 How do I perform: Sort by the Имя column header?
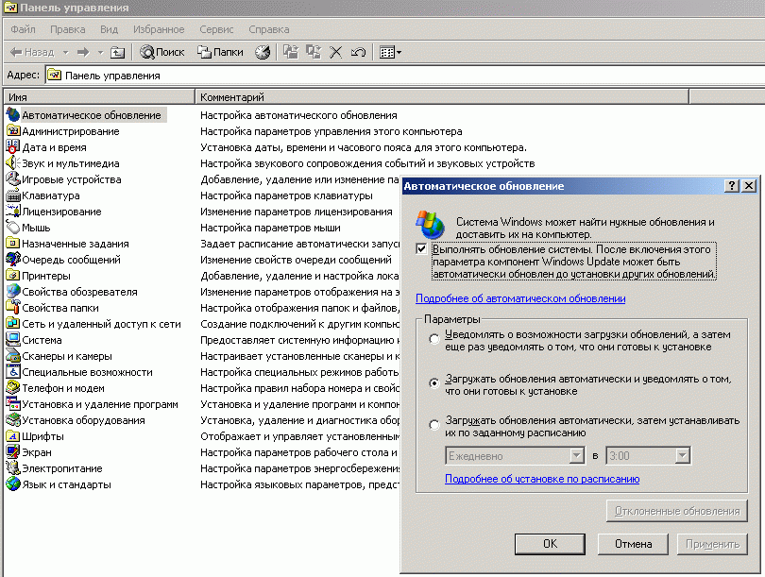pyautogui.click(x=99, y=97)
